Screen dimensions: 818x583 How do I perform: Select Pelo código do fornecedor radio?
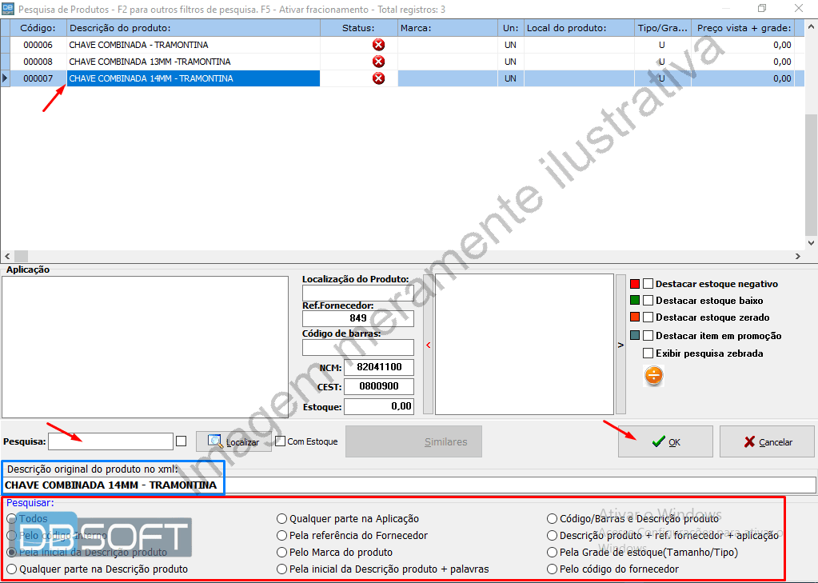(x=552, y=569)
